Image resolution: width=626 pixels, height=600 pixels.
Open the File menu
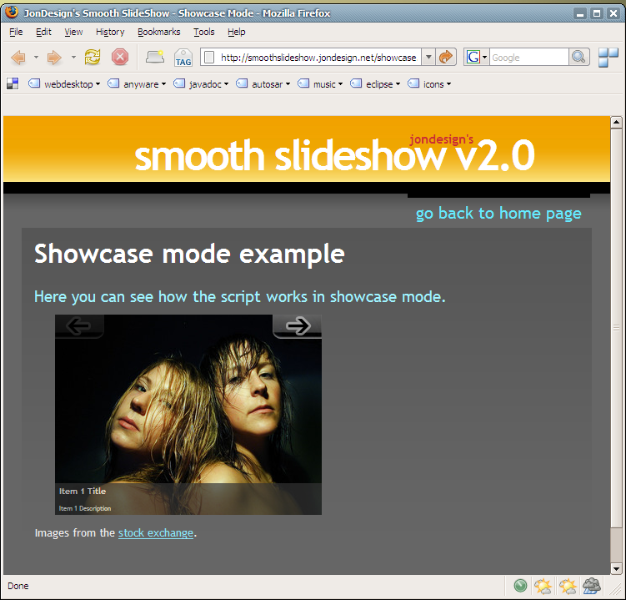[16, 32]
